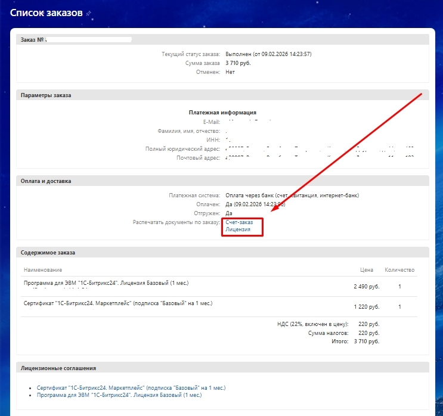Viewport: 443px width, 416px height.
Task: Click the Фамилия, имя, отчество label
Action: (189, 131)
